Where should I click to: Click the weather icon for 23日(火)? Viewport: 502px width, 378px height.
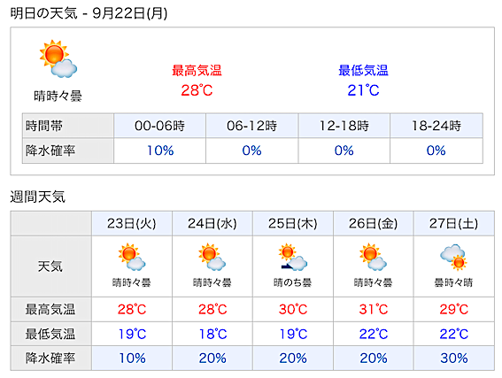coord(132,257)
